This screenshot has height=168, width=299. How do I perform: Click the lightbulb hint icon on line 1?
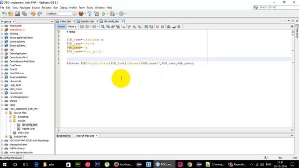pyautogui.click(x=58, y=32)
